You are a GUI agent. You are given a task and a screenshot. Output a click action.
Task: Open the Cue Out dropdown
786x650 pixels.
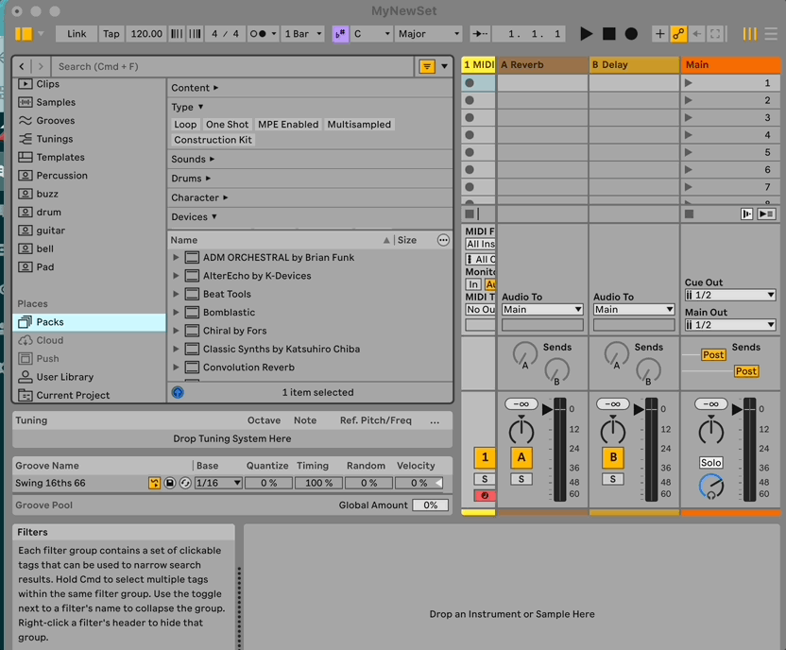click(730, 296)
